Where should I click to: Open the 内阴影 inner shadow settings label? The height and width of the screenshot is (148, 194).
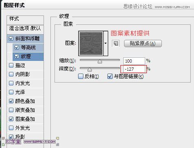pyautogui.click(x=22, y=74)
